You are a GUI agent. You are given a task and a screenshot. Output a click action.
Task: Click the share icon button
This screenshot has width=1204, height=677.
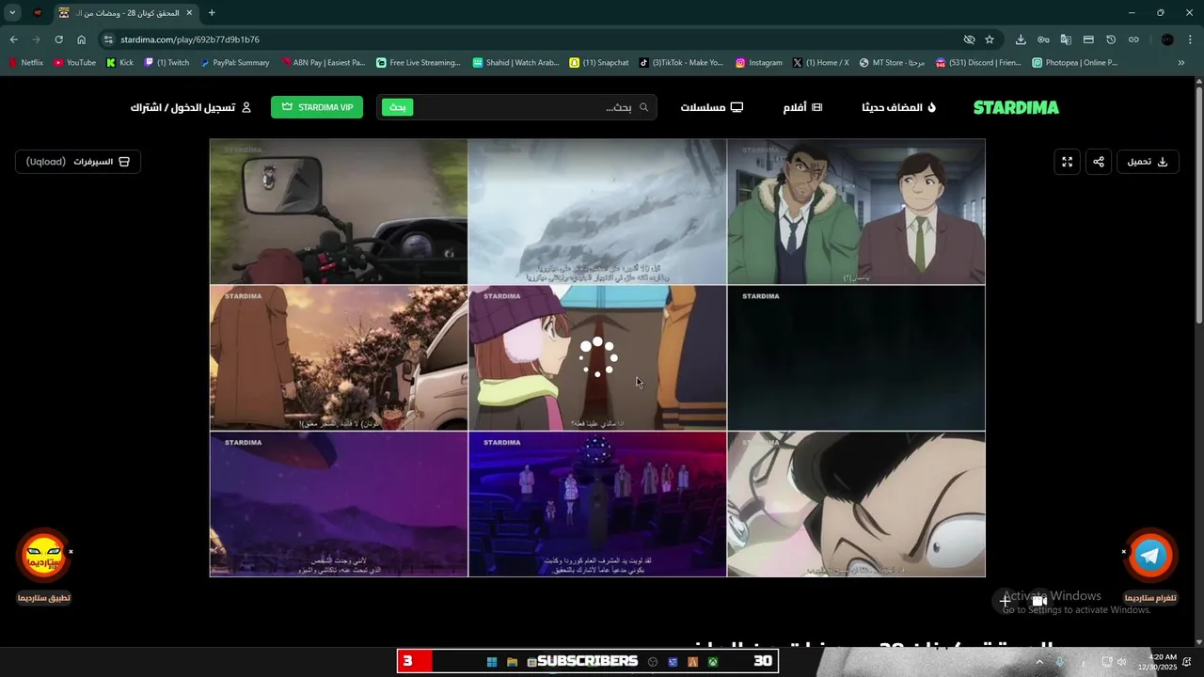tap(1099, 162)
